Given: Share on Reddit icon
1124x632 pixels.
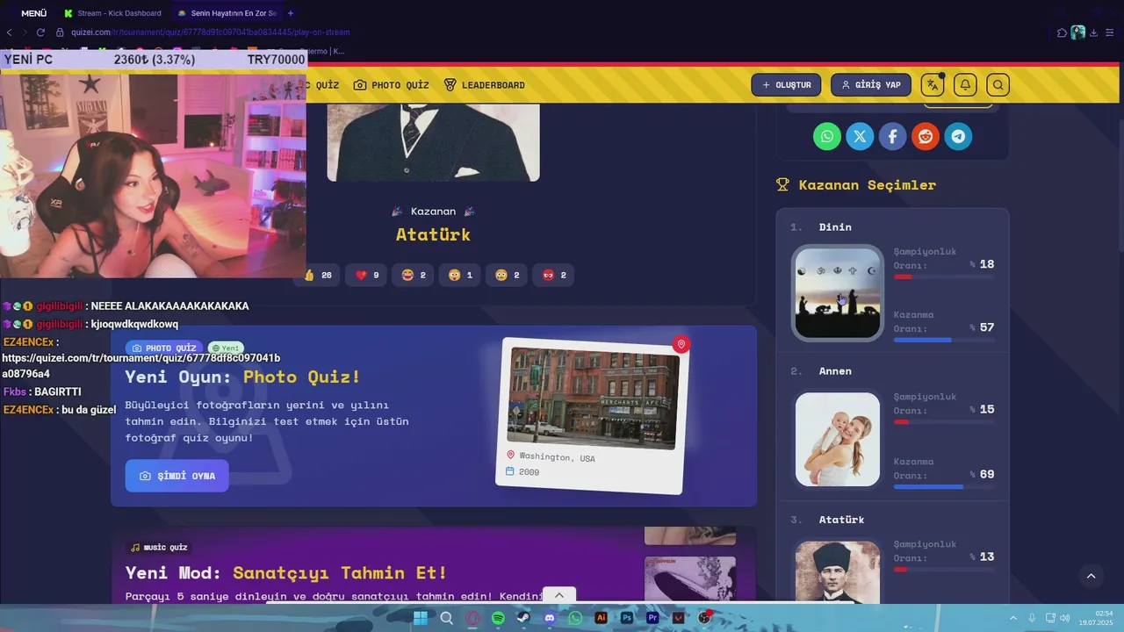Looking at the screenshot, I should point(925,136).
